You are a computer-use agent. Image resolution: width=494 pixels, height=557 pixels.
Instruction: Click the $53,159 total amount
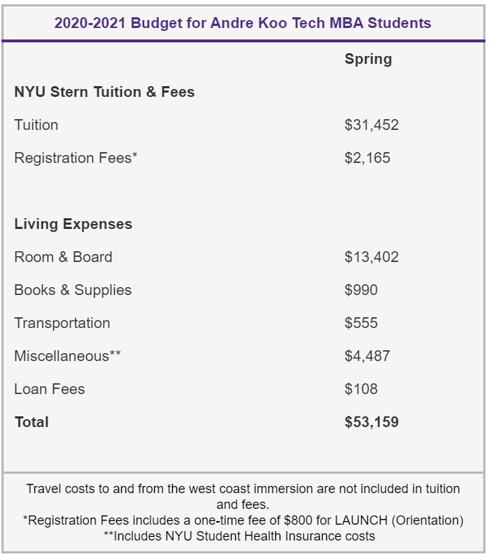click(371, 422)
